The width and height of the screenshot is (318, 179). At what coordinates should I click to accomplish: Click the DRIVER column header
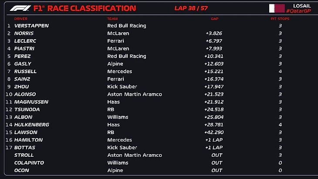pyautogui.click(x=21, y=19)
